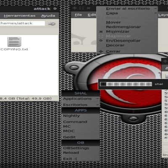
Task: Click the cross-arrows titlebar icon of the rightmost window
Action: click(165, 61)
